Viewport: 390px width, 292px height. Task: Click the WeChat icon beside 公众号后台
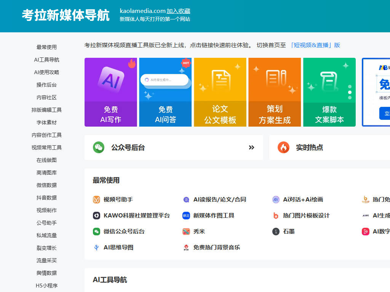[x=99, y=148]
